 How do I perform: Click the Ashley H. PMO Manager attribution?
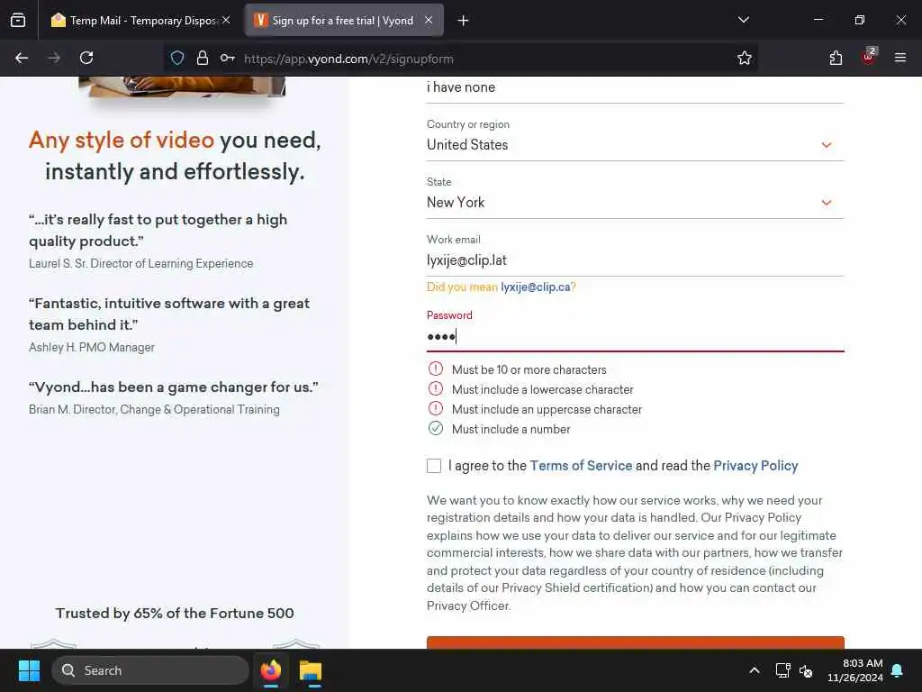(x=92, y=347)
